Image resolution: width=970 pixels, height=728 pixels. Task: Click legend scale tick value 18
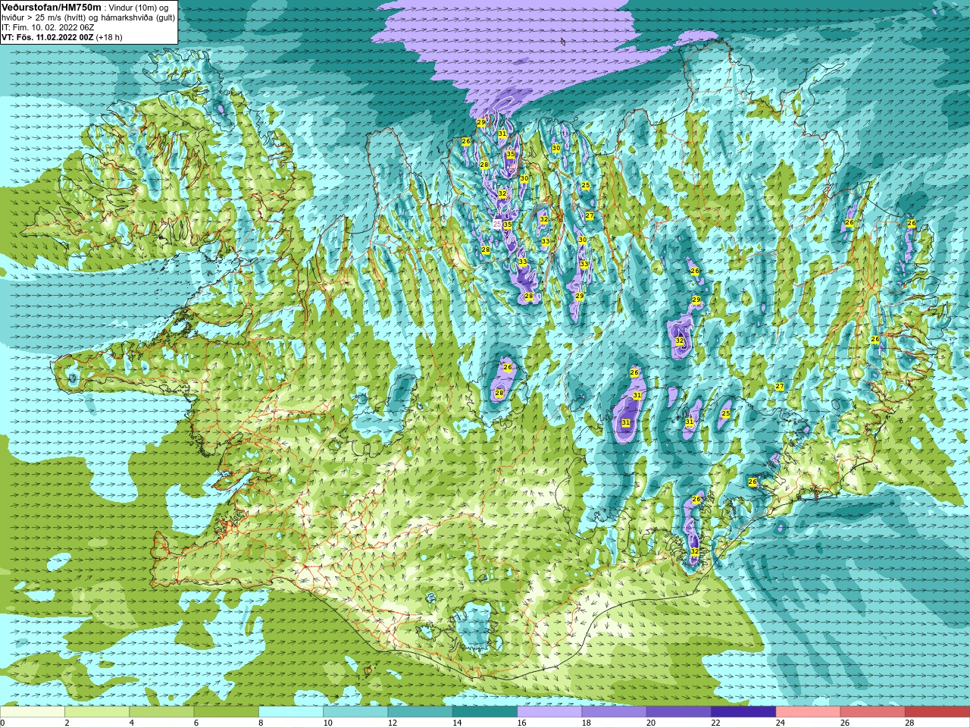pos(587,723)
